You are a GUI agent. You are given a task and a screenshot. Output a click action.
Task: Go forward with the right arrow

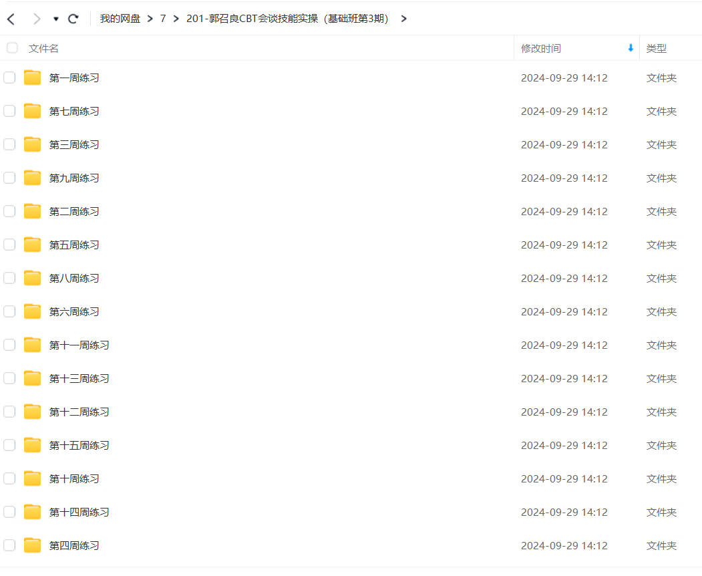pos(37,19)
